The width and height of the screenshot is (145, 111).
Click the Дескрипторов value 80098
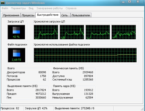tap(42, 72)
